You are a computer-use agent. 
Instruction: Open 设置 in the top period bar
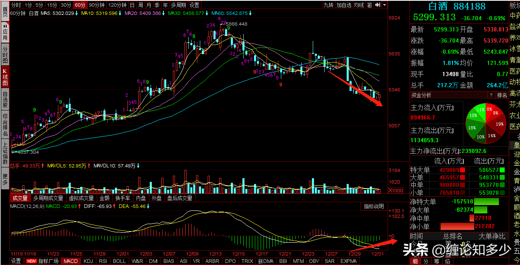[194, 5]
